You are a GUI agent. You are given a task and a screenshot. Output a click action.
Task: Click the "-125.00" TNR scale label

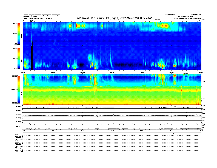(15, 76)
